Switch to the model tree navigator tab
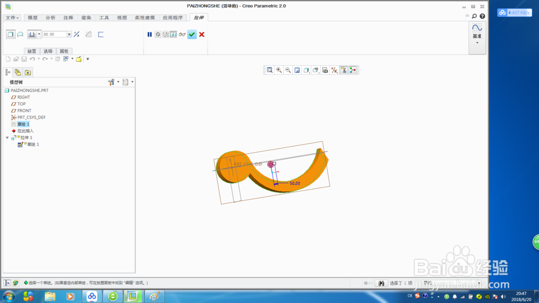The height and width of the screenshot is (303, 539). [x=8, y=73]
